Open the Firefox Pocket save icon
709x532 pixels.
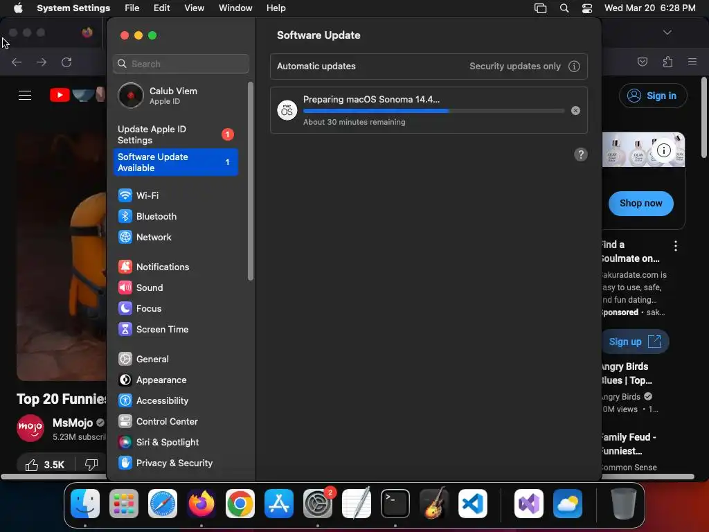tap(642, 62)
